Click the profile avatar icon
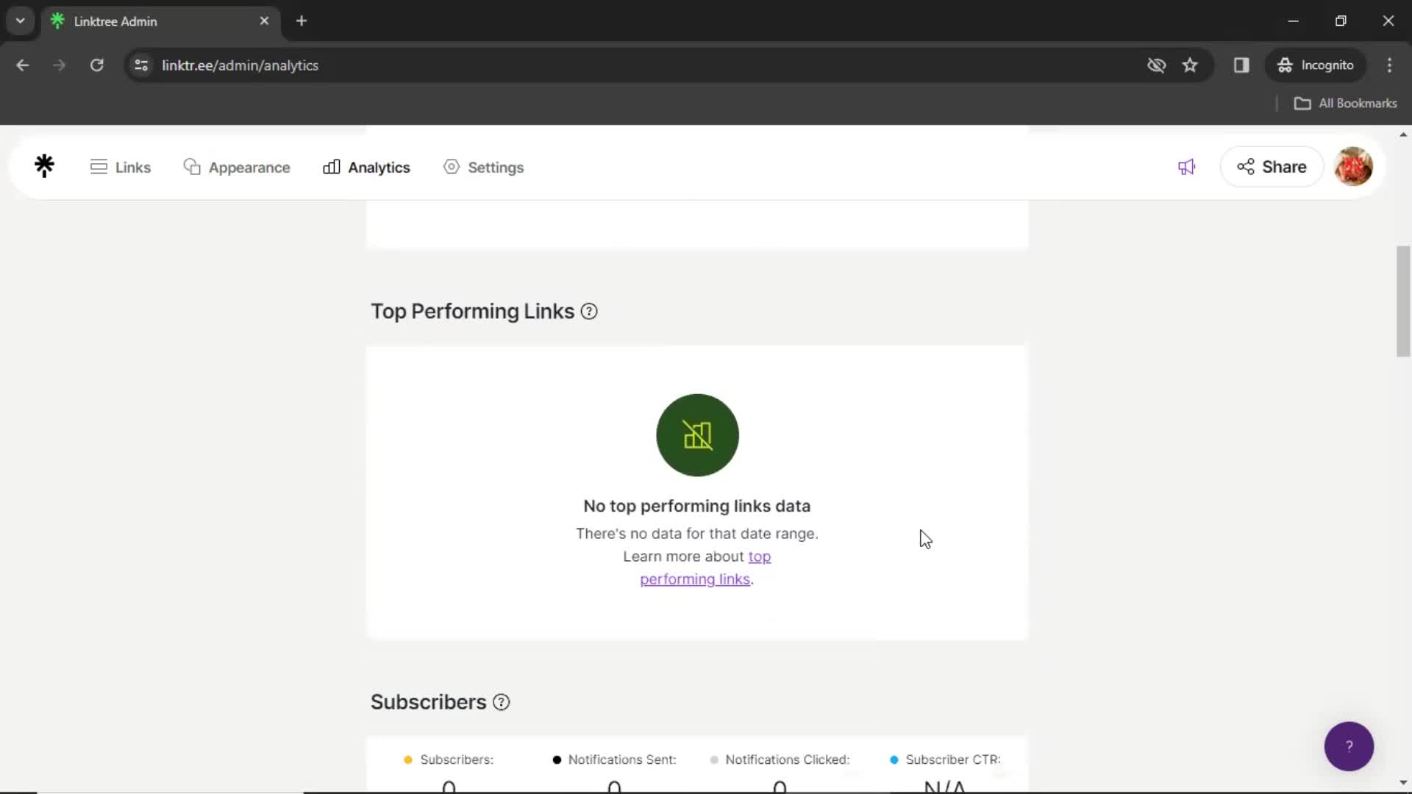 click(1354, 165)
